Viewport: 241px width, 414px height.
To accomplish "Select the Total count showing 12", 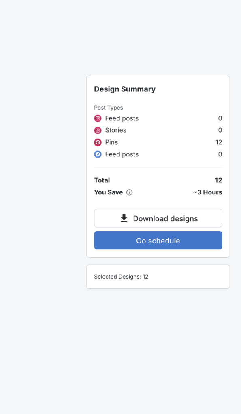I will [218, 180].
